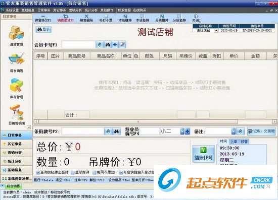
Task: Select 其它事务 sidebar section button
Action: pyautogui.click(x=17, y=144)
